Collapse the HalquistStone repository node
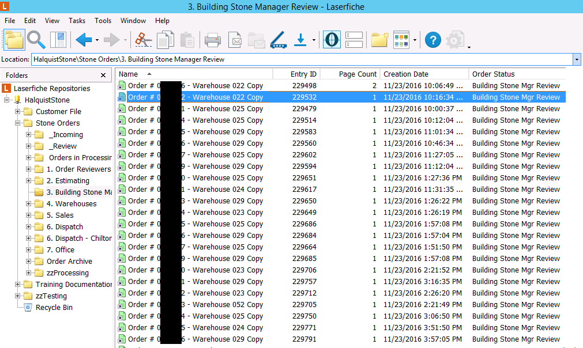Screen dimensions: 583x348 tap(7, 100)
